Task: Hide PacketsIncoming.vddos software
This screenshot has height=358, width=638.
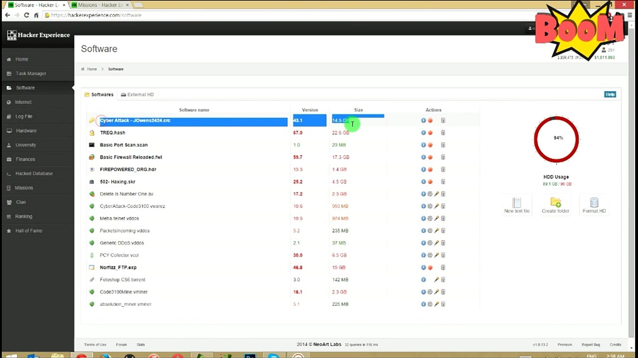Action: 437,231
